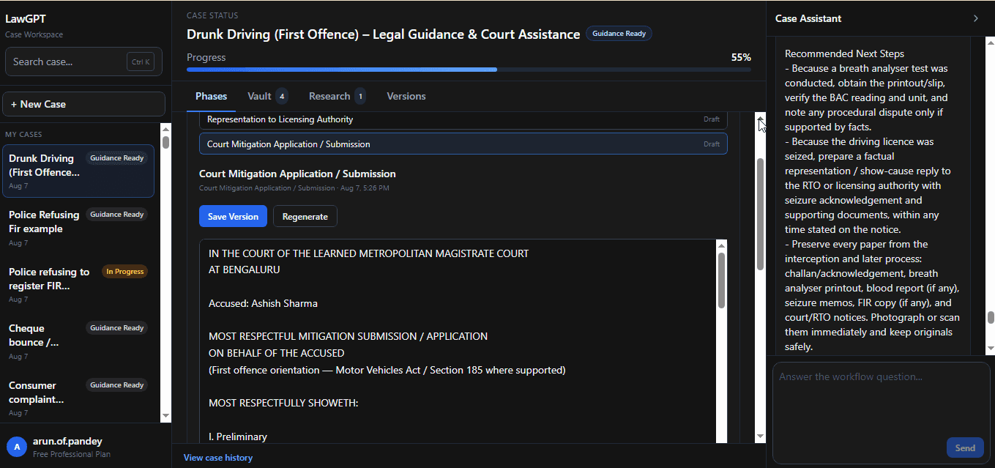The height and width of the screenshot is (468, 995).
Task: Click the 'Accused: Ashish Sharma' line
Action: 263,303
